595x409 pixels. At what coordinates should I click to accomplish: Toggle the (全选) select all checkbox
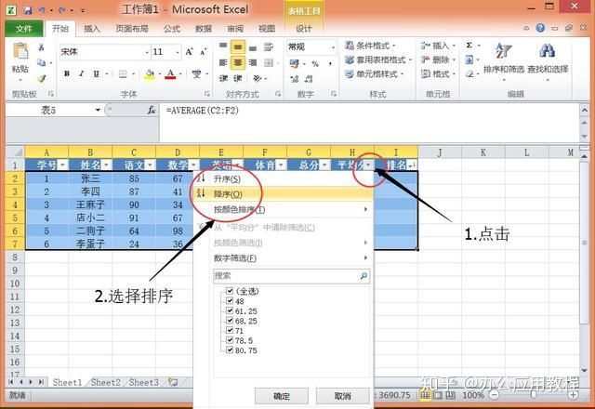[230, 291]
